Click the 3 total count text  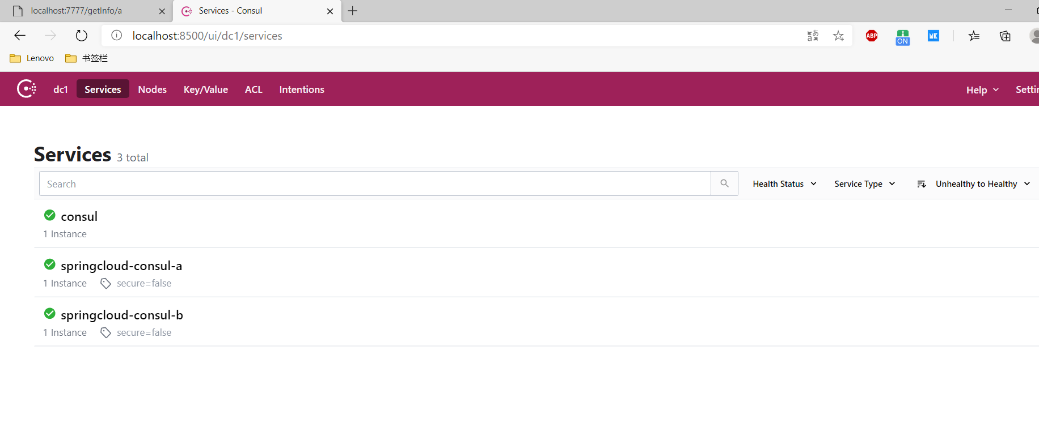133,157
